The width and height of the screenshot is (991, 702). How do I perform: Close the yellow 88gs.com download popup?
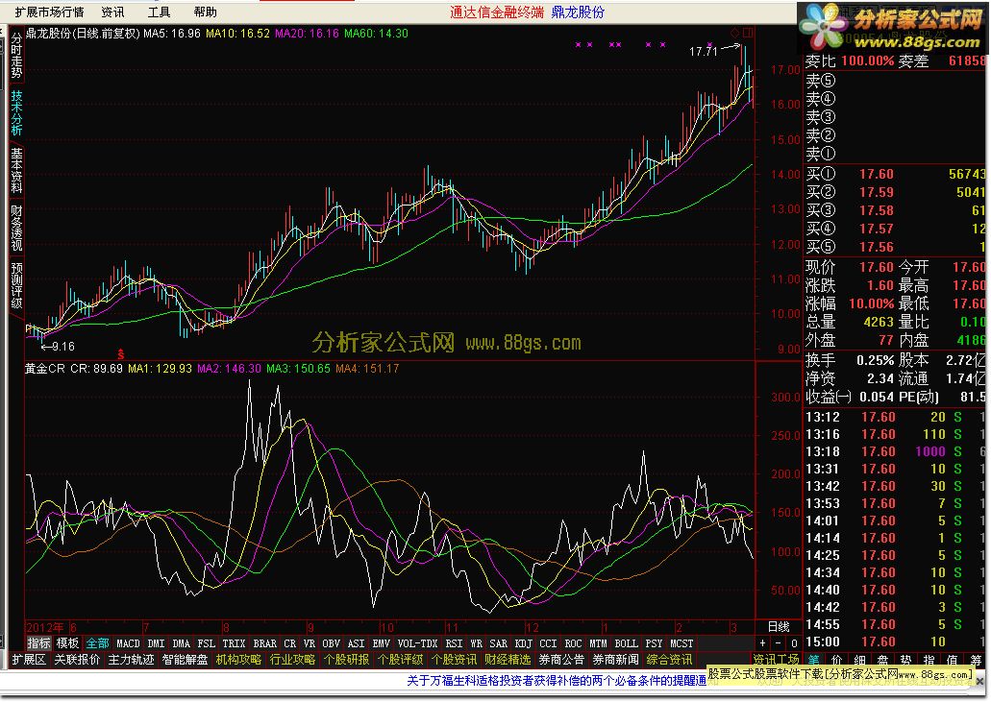pyautogui.click(x=980, y=683)
